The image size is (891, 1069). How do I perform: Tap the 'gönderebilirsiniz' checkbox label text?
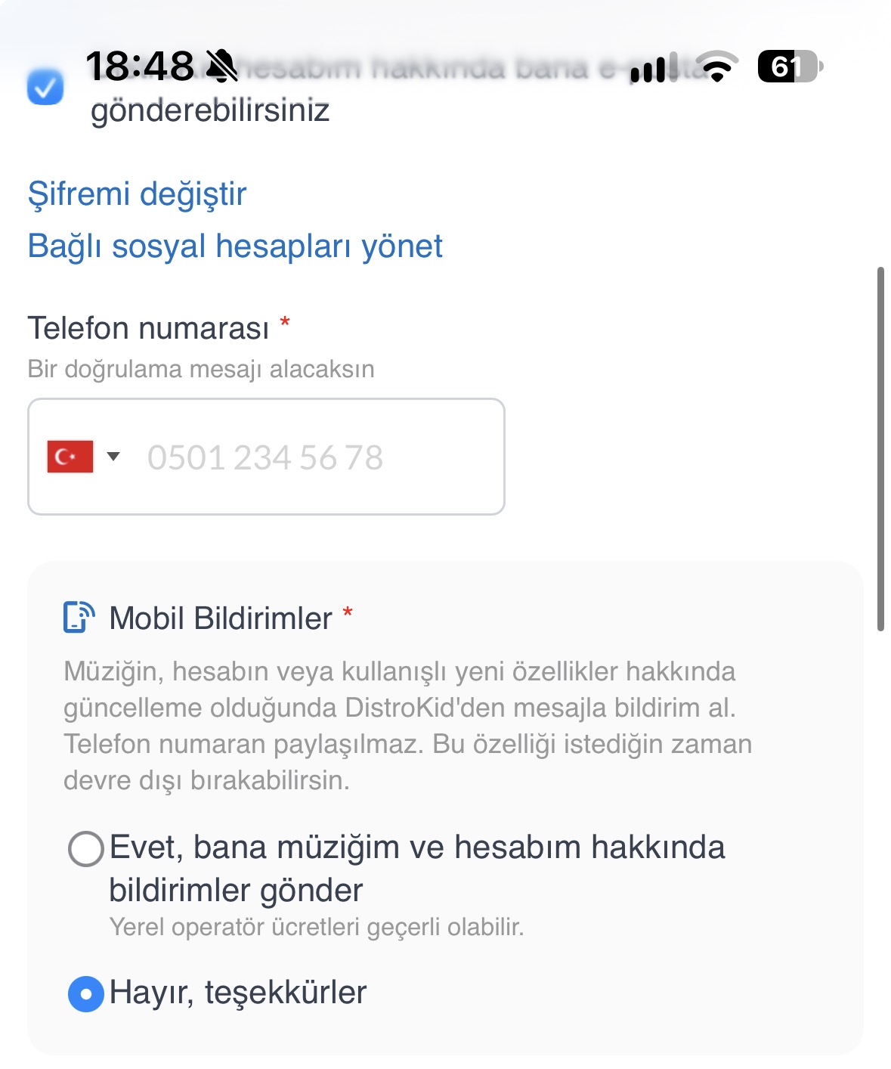click(210, 110)
